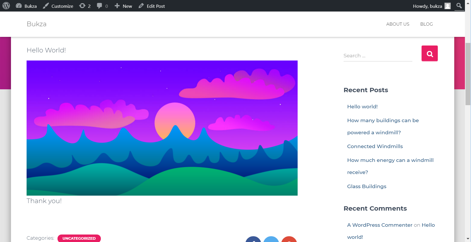
Task: Open post How much energy can a windmill receive
Action: (390, 166)
